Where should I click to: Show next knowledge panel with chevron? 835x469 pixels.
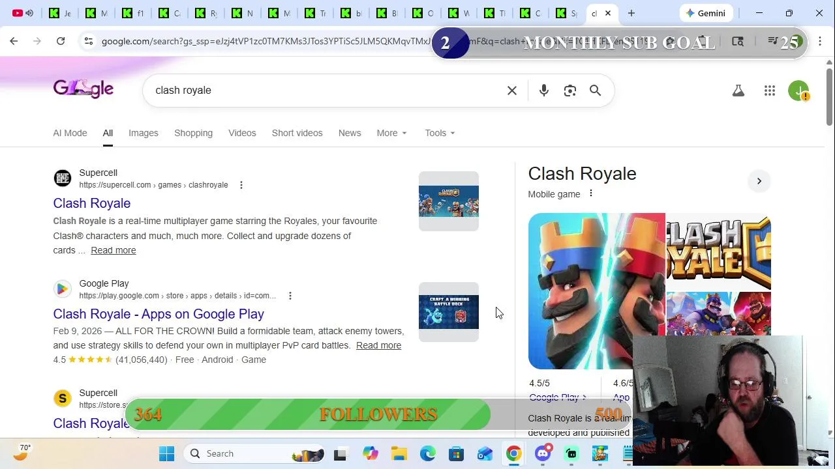[759, 181]
